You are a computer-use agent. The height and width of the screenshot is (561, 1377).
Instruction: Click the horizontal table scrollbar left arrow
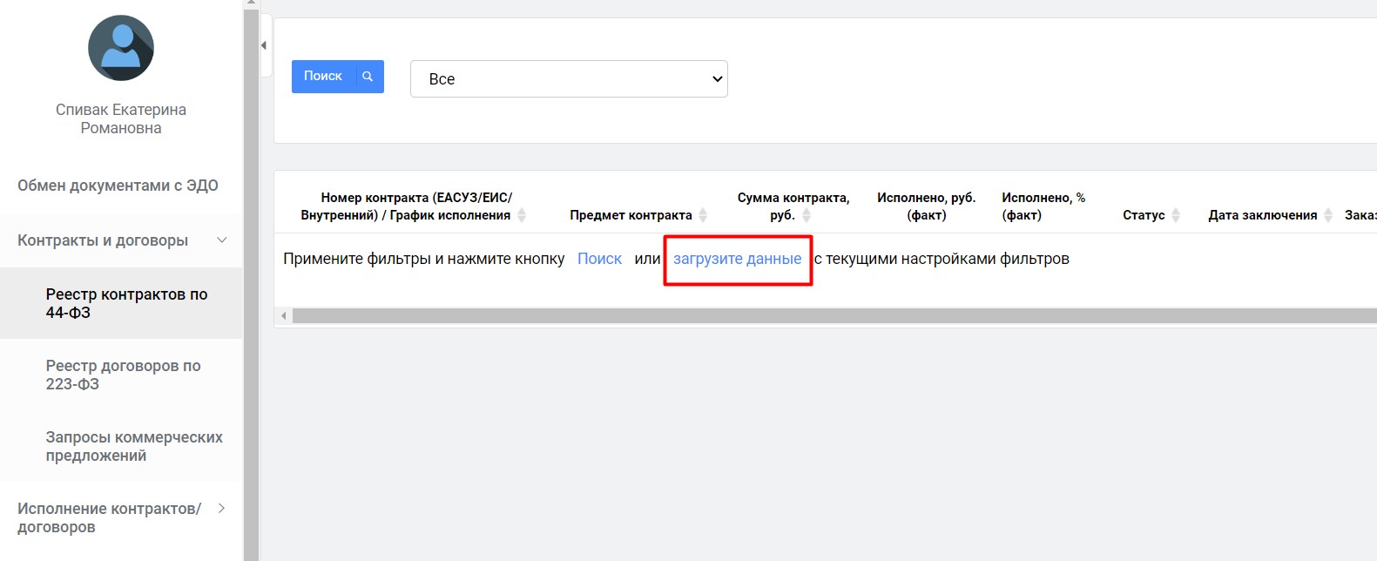pos(284,316)
